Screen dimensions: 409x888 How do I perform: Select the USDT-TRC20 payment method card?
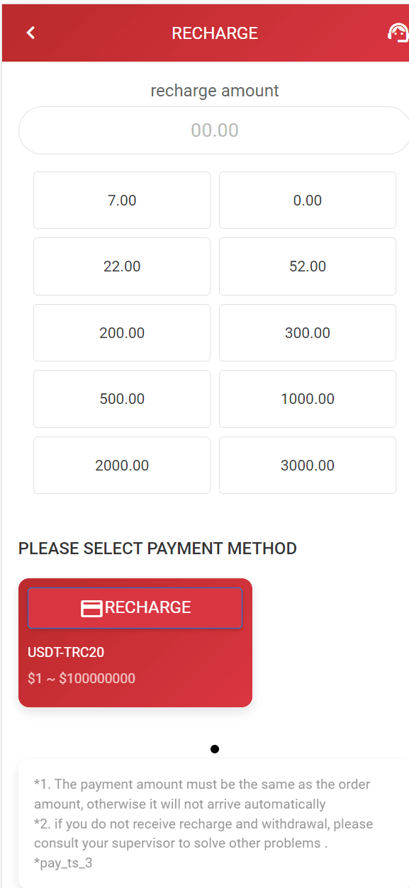(135, 643)
